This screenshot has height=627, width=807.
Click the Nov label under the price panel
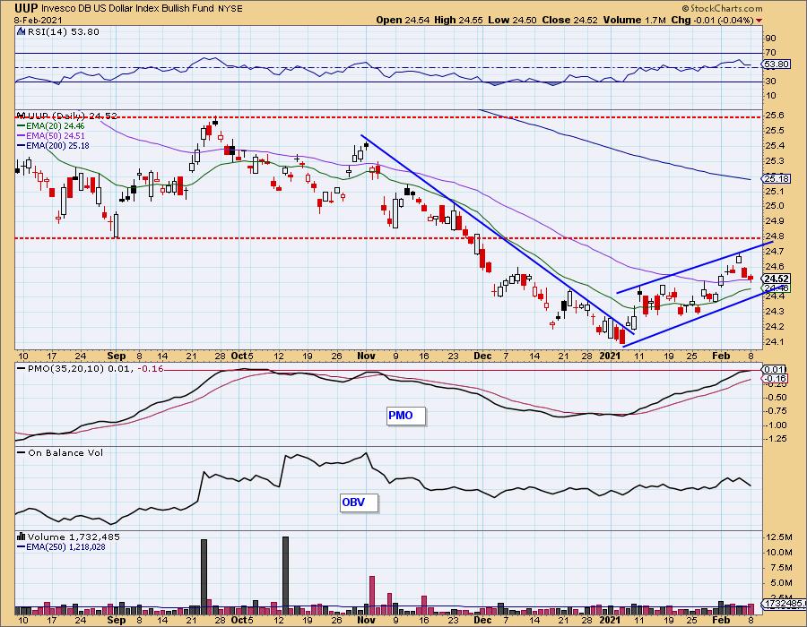click(x=366, y=356)
